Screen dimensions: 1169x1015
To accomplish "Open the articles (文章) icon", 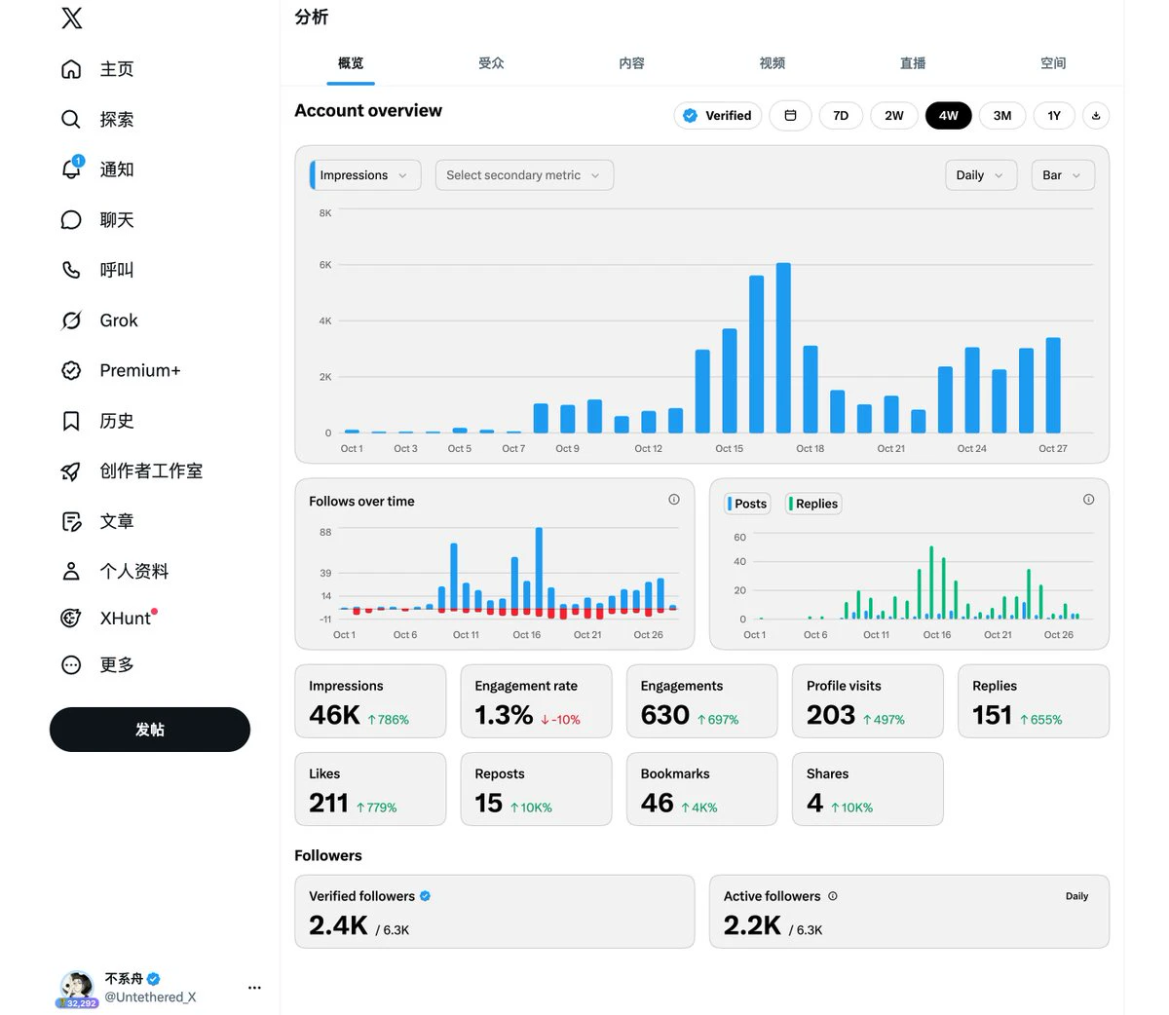I will (71, 521).
